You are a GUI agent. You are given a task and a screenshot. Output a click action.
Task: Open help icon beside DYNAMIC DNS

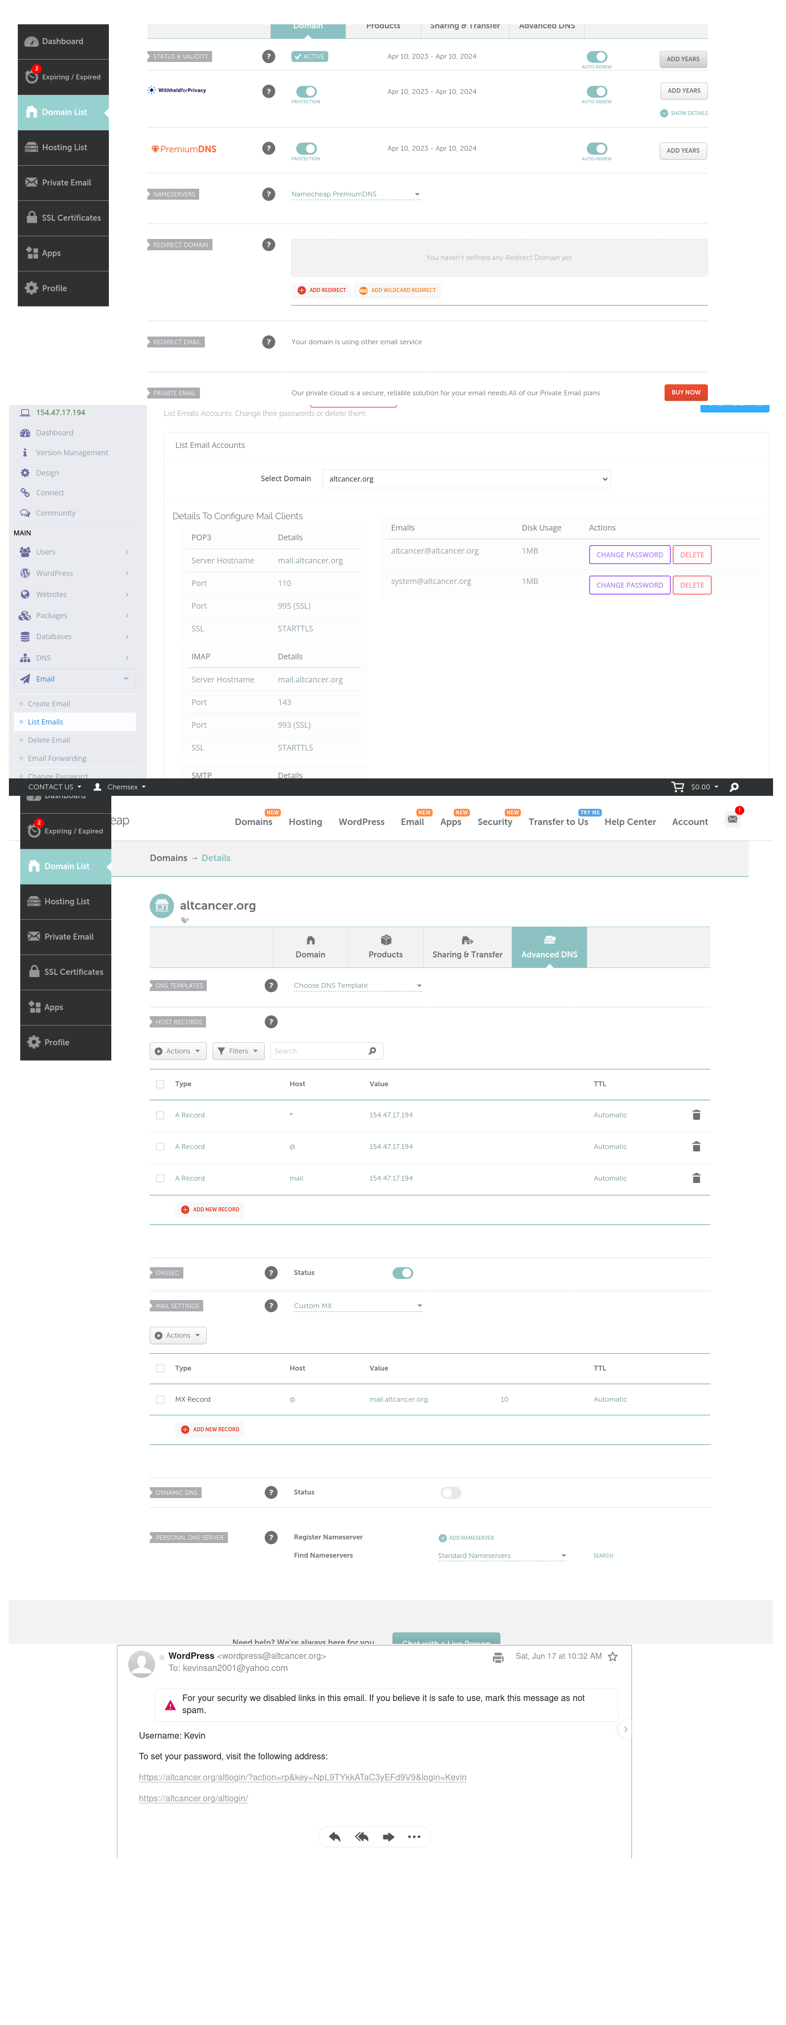pos(271,1492)
